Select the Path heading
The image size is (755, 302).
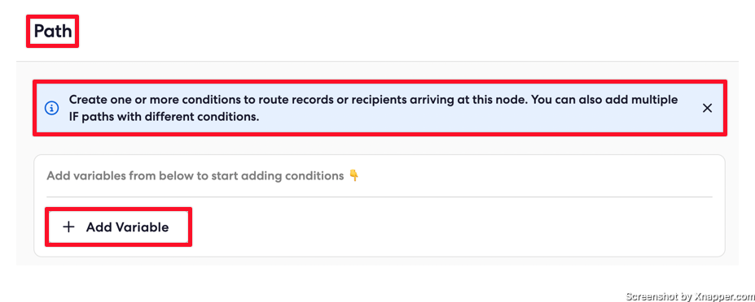(52, 31)
